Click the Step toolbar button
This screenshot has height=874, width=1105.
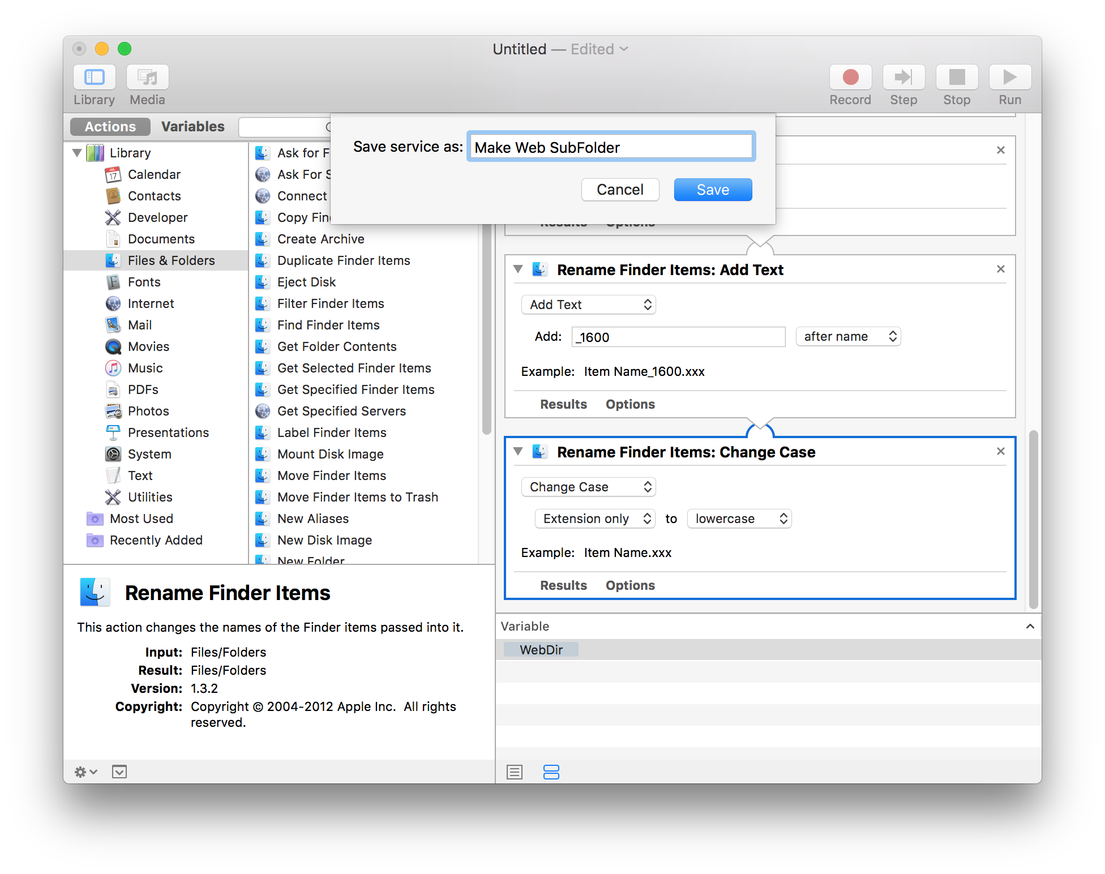point(903,77)
